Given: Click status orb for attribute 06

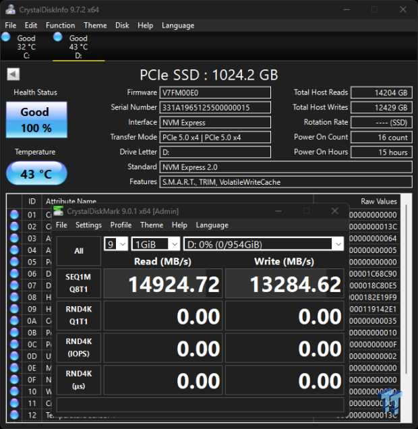Looking at the screenshot, I should tap(14, 274).
